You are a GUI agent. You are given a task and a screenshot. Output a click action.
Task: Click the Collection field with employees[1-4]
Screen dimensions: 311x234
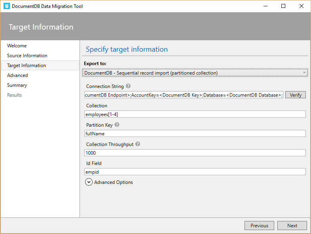pyautogui.click(x=195, y=114)
